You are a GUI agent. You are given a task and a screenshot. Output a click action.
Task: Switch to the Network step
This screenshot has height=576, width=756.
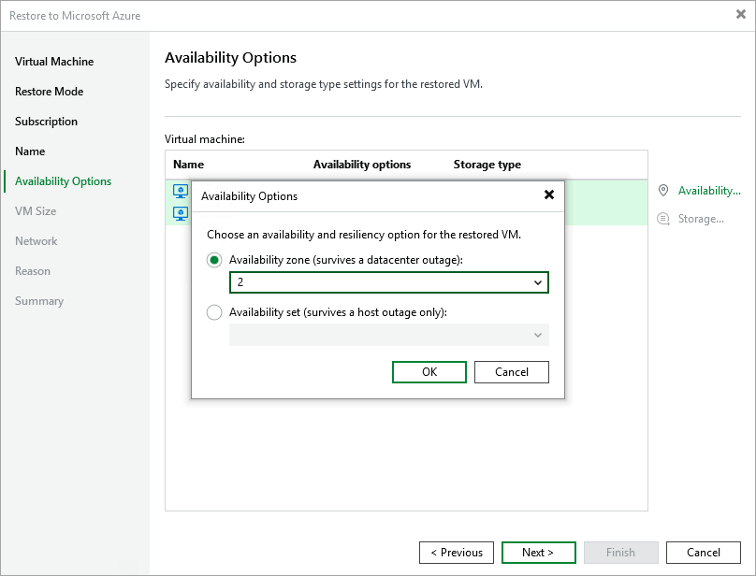(36, 240)
